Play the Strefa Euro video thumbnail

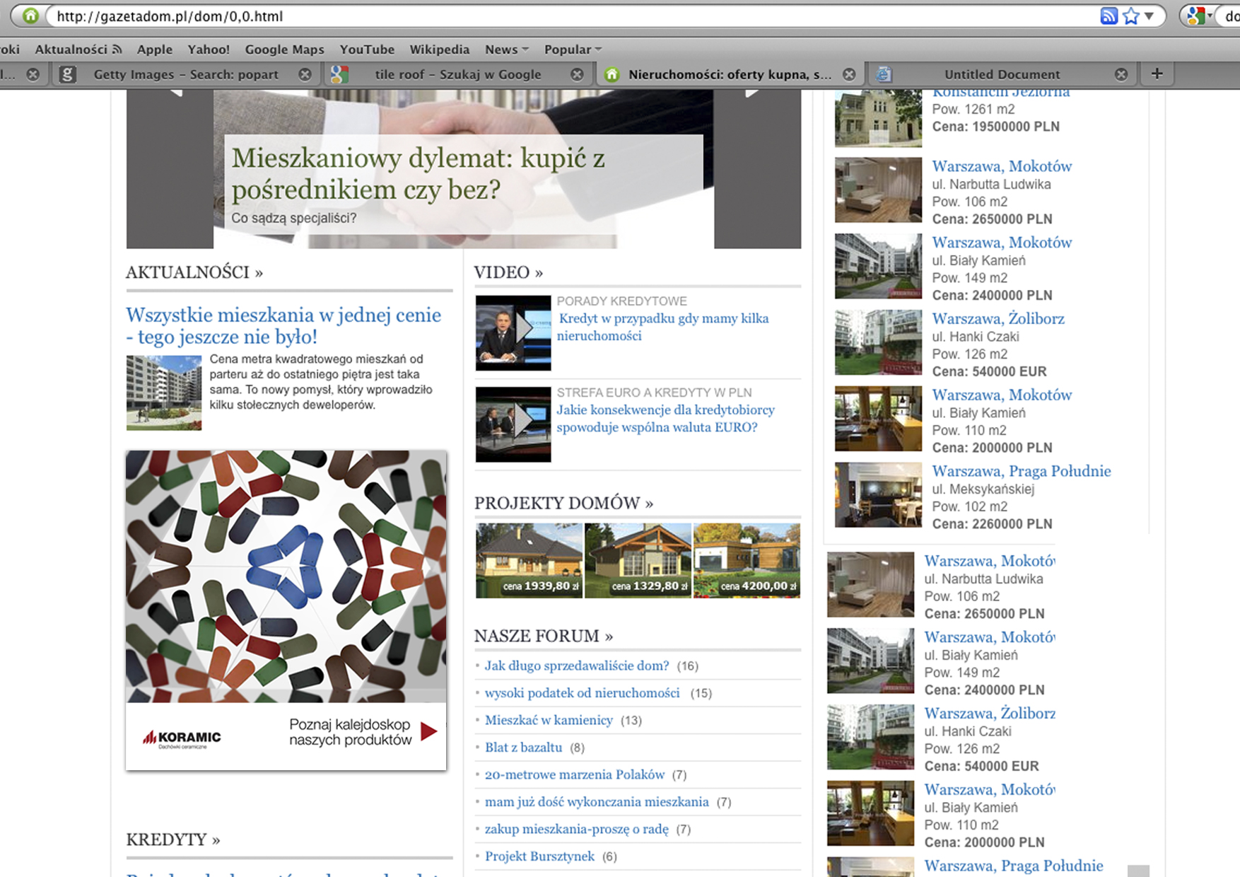point(513,424)
